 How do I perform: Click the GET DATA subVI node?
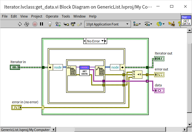coord(84,70)
